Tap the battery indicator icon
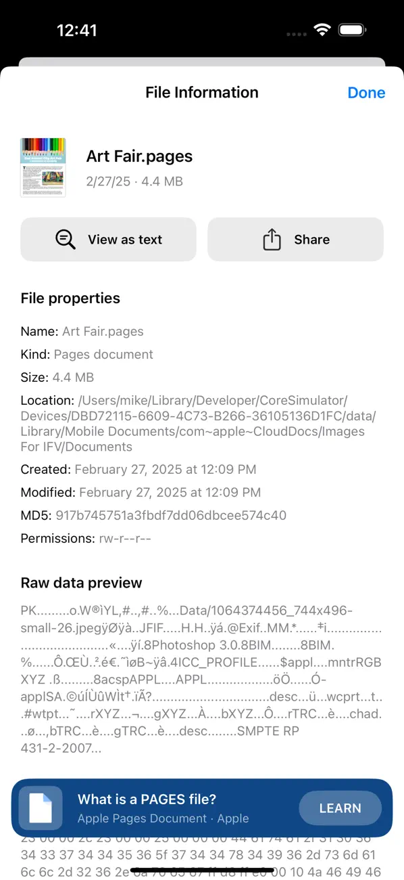 353,29
